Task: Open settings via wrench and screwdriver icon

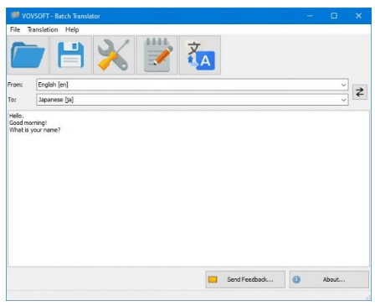Action: (x=114, y=54)
